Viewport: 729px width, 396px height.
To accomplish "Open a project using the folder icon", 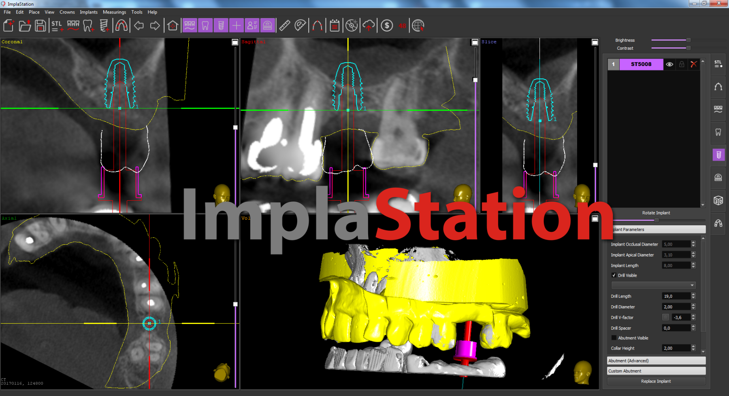I will coord(25,25).
